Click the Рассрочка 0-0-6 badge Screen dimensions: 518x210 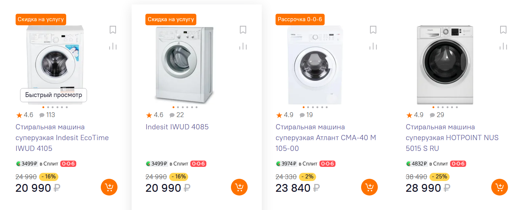[x=300, y=19]
